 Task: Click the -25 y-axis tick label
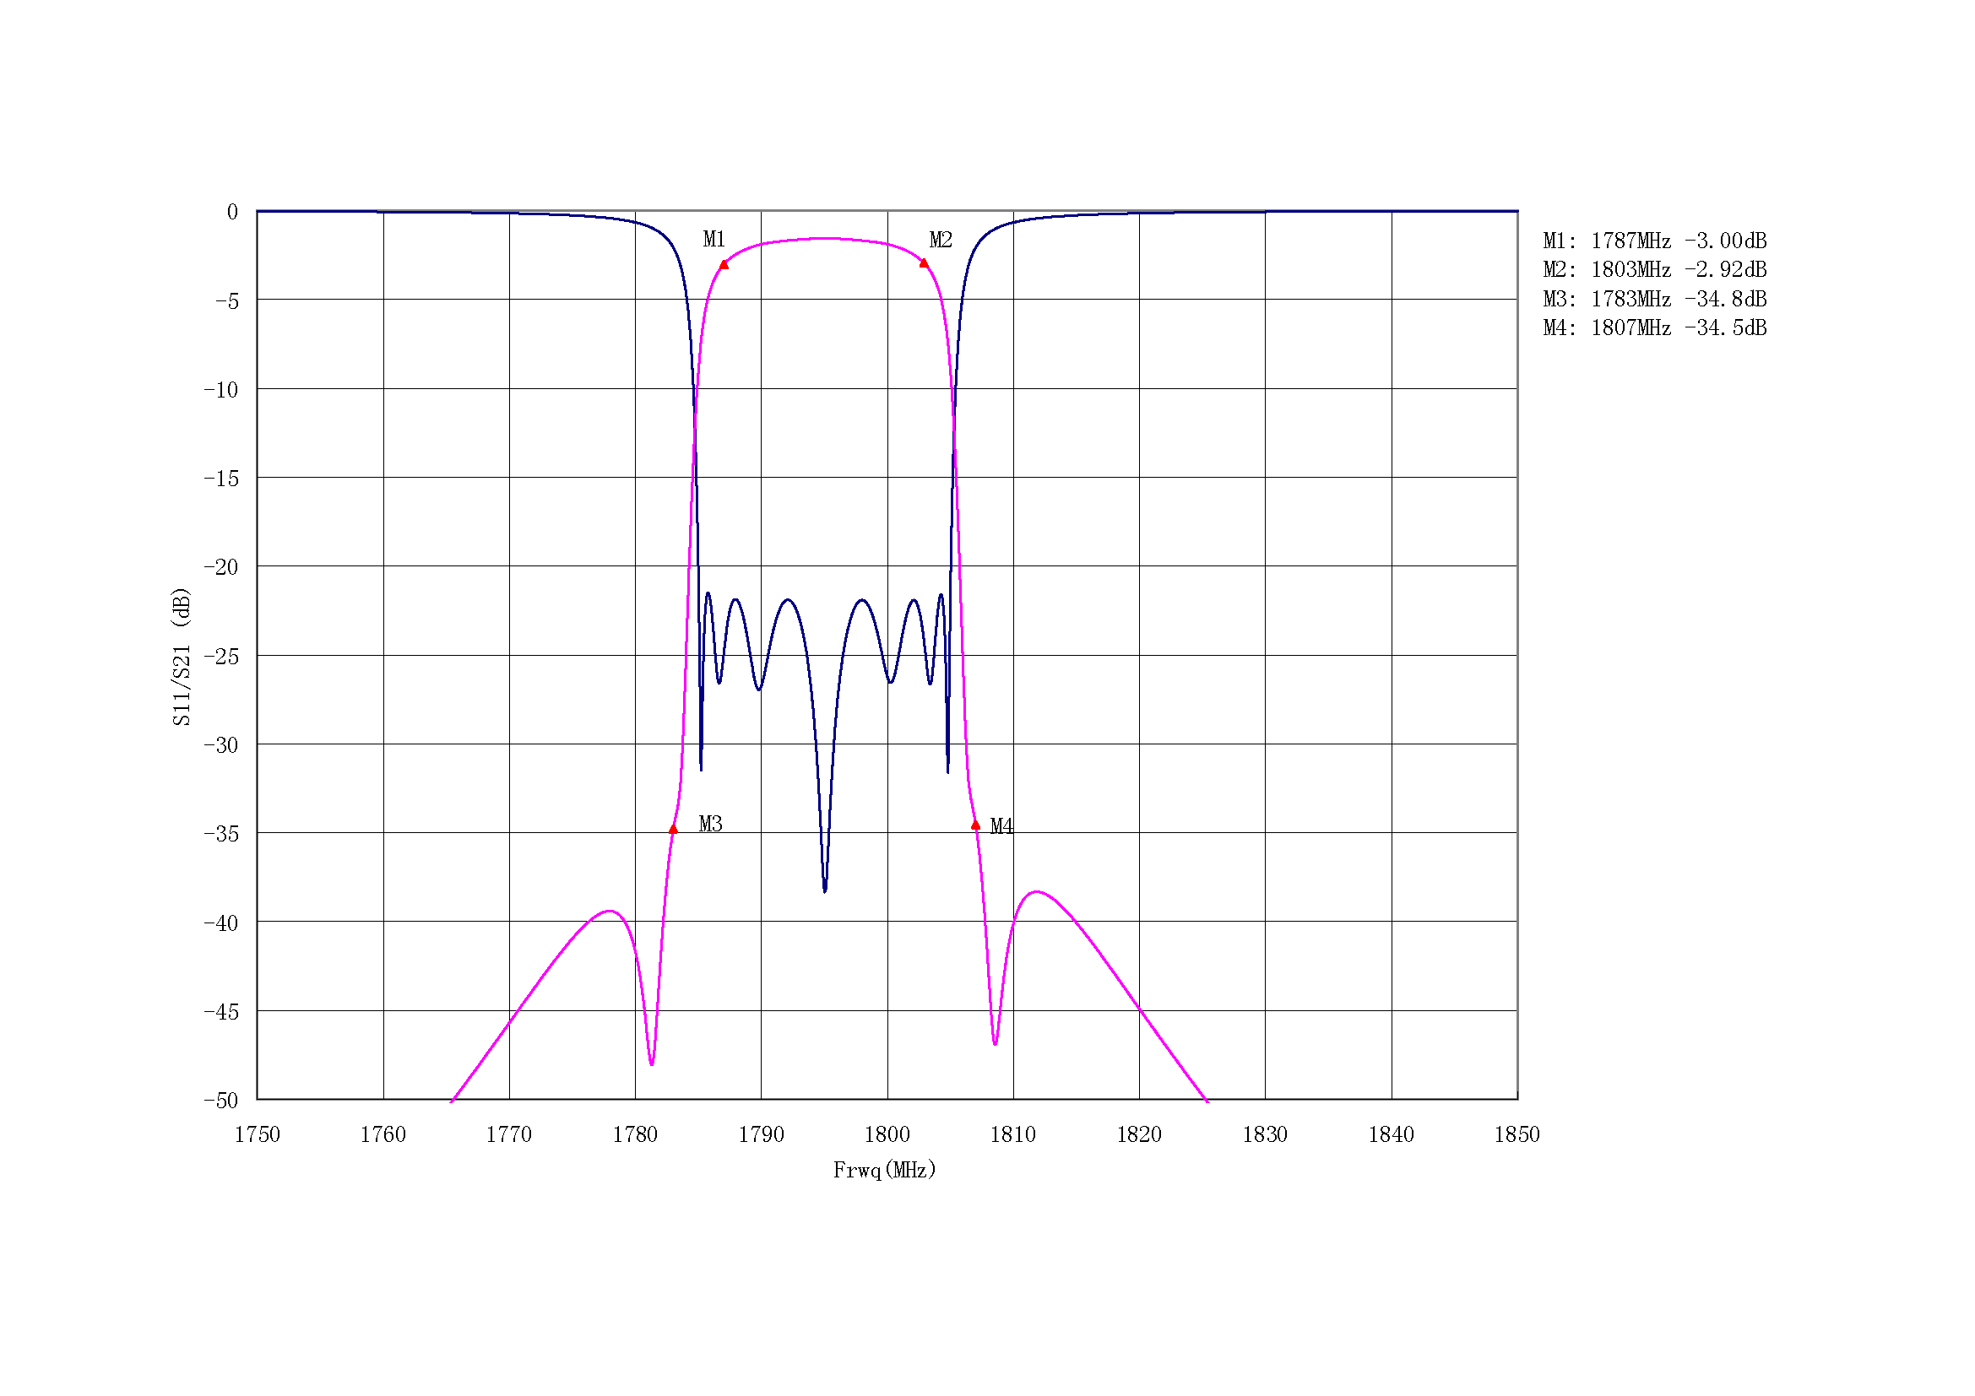coord(221,657)
